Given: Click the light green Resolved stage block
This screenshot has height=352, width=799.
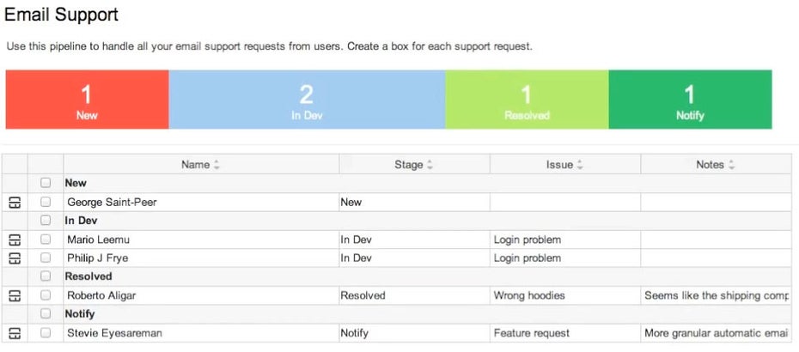Looking at the screenshot, I should 527,100.
